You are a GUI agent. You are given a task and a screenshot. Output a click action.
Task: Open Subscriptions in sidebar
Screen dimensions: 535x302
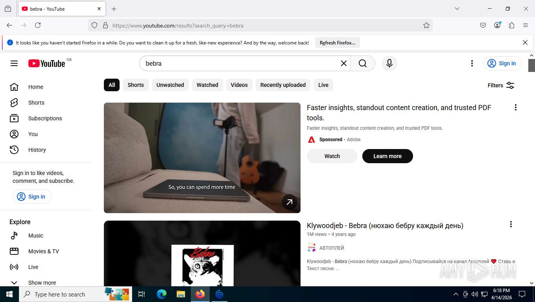46,118
